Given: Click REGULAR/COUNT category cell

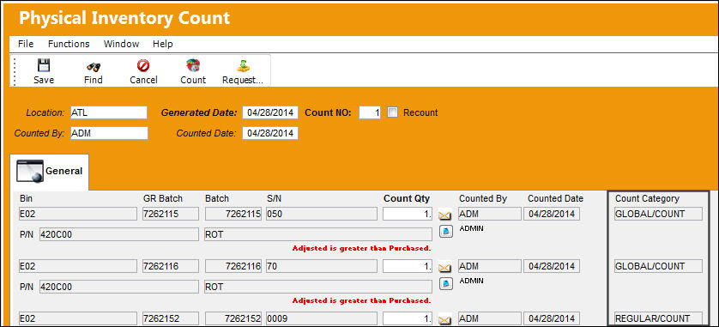Looking at the screenshot, I should (658, 318).
